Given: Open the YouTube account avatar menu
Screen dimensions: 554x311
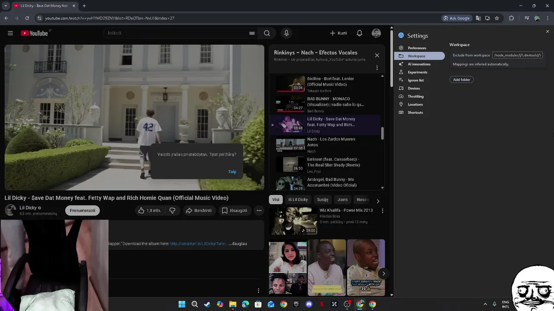Looking at the screenshot, I should point(376,33).
